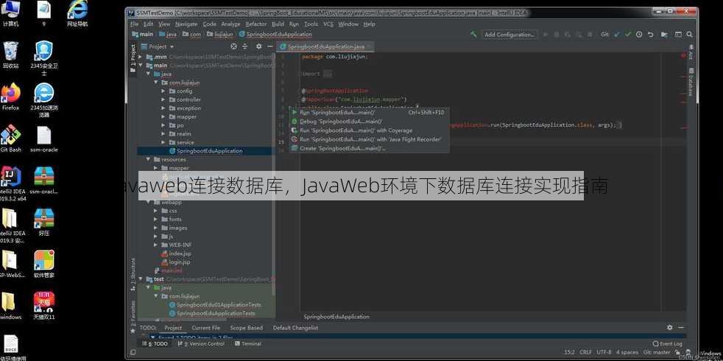Click the Build project hammer icon
Image resolution: width=723 pixels, height=361 pixels.
[473, 34]
